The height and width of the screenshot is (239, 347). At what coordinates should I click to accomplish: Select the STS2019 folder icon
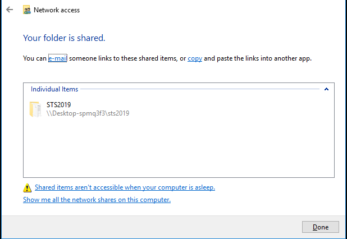35,109
